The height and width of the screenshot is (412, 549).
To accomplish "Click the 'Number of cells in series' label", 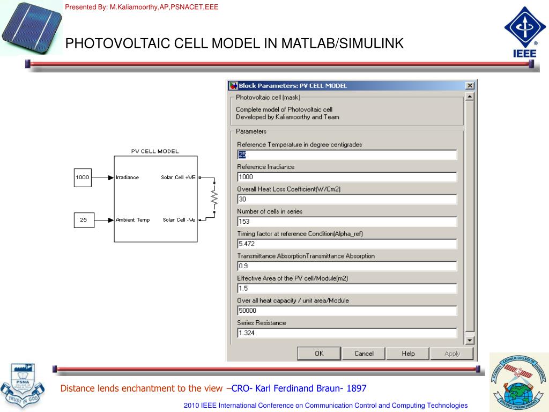I will tap(270, 211).
